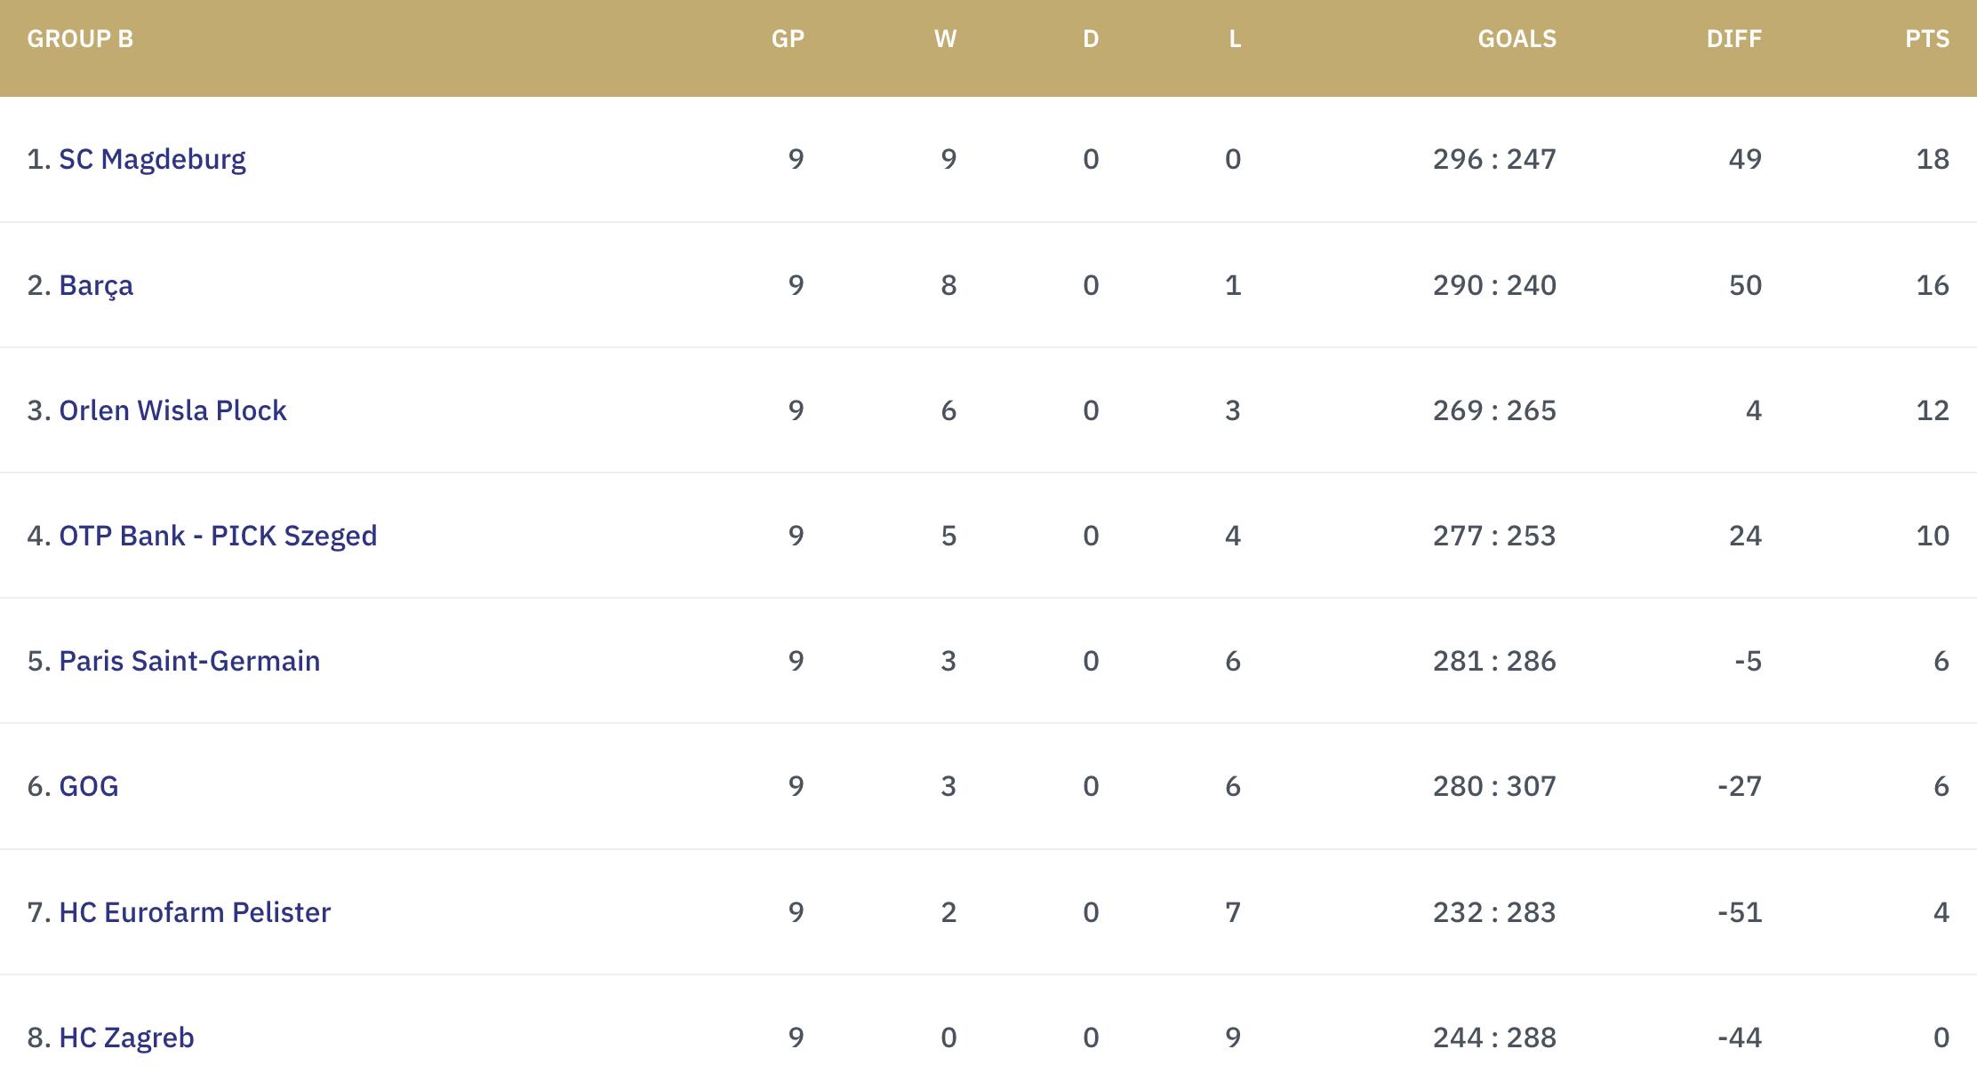
Task: Click the GOG team link
Action: click(x=89, y=786)
